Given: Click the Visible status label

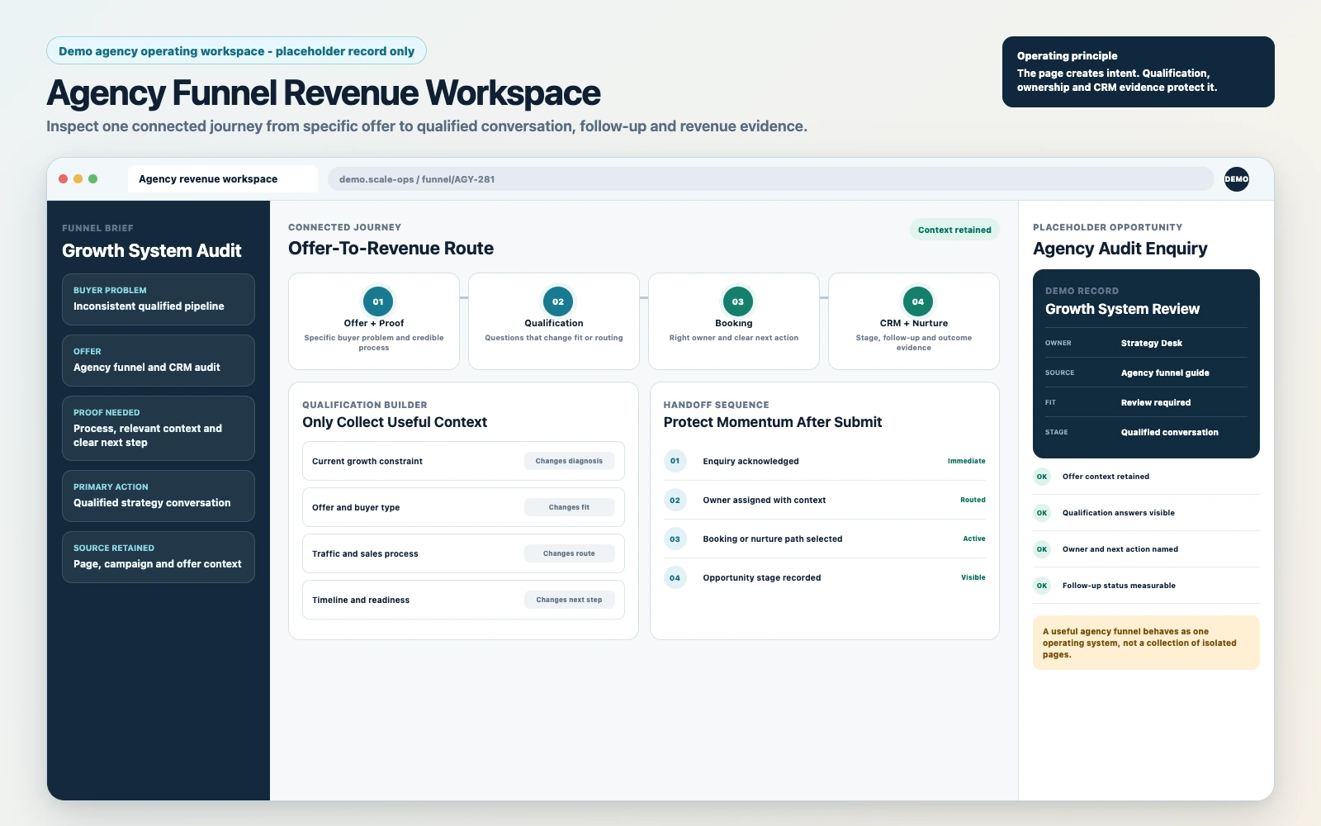Looking at the screenshot, I should tap(973, 577).
